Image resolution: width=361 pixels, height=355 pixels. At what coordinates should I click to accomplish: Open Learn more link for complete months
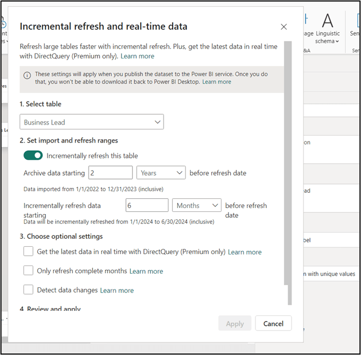pos(146,271)
